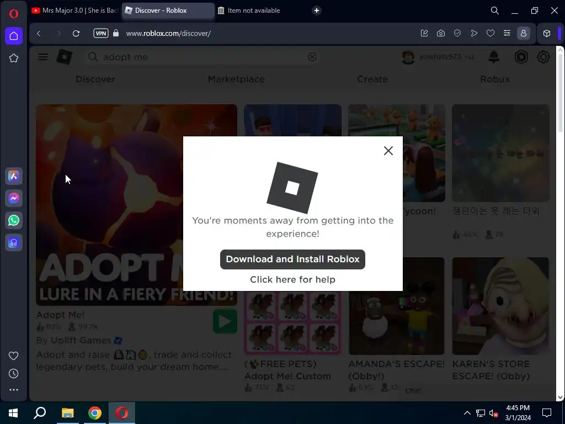
Task: Open the ad blocker shield icon
Action: click(x=457, y=33)
